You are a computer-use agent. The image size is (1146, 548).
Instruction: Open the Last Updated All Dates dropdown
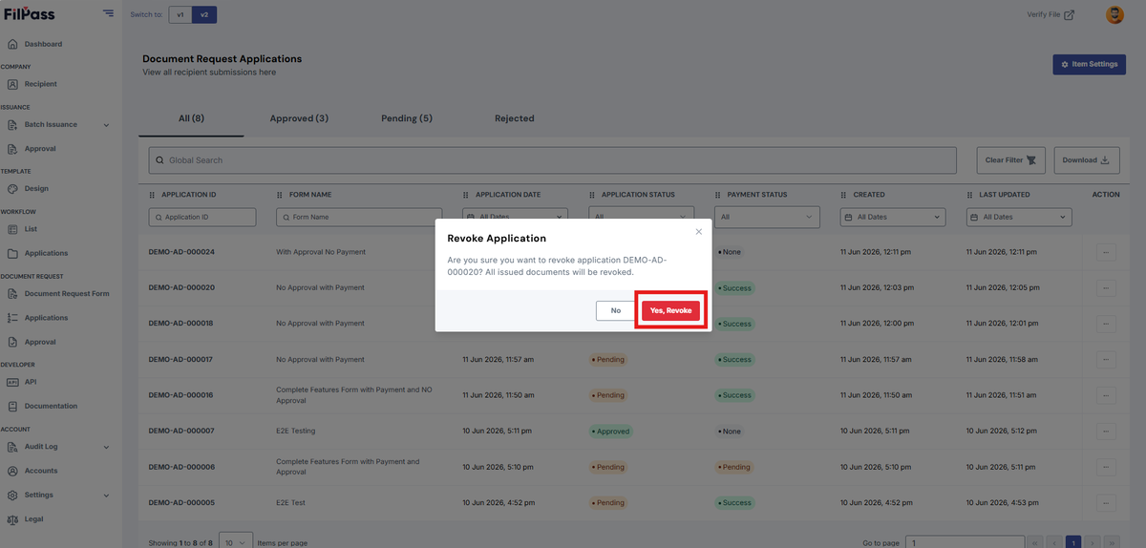point(1019,217)
